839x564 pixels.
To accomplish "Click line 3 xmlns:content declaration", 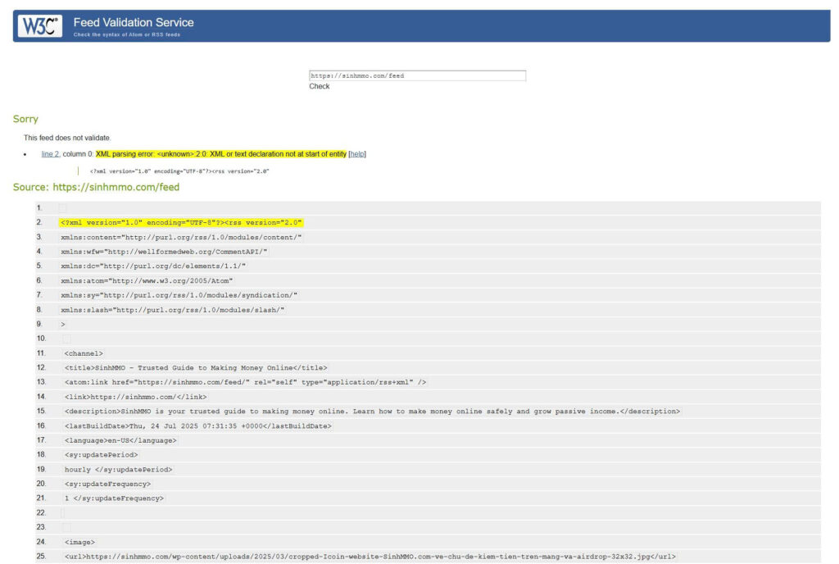I will click(x=181, y=237).
